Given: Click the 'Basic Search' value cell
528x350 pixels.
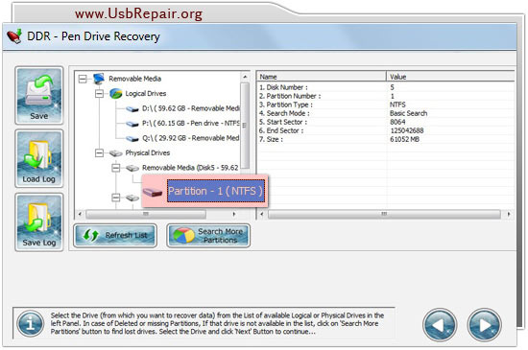Looking at the screenshot, I should click(x=408, y=113).
